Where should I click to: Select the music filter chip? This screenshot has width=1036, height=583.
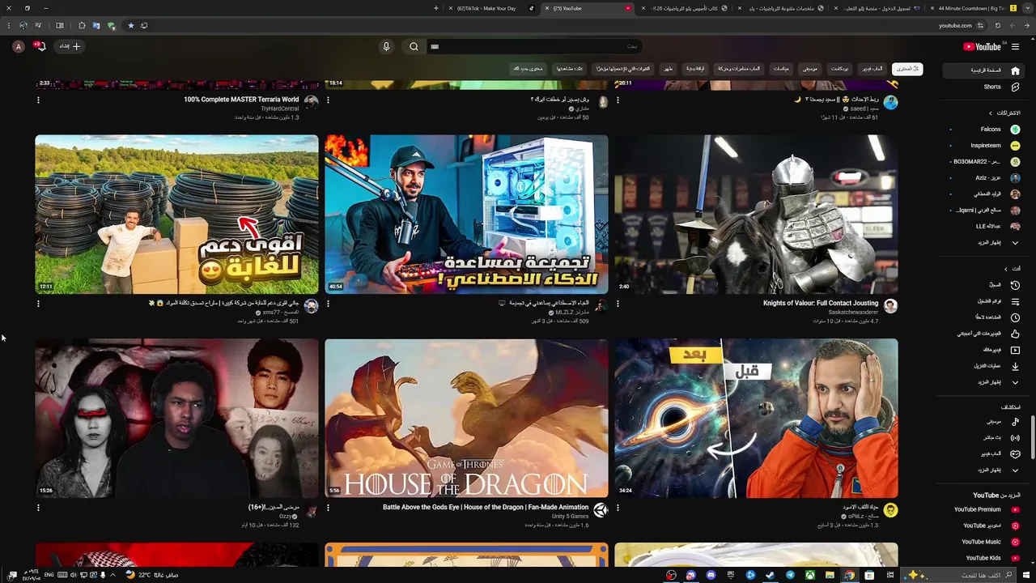pos(810,69)
